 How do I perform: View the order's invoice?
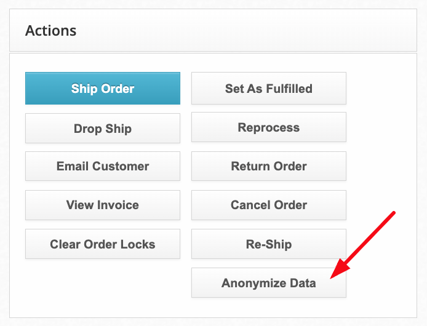[103, 205]
